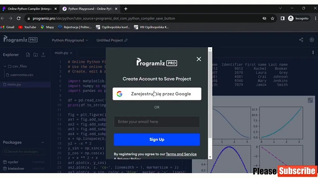Close the Create Account dialog
The width and height of the screenshot is (318, 178).
click(x=199, y=59)
